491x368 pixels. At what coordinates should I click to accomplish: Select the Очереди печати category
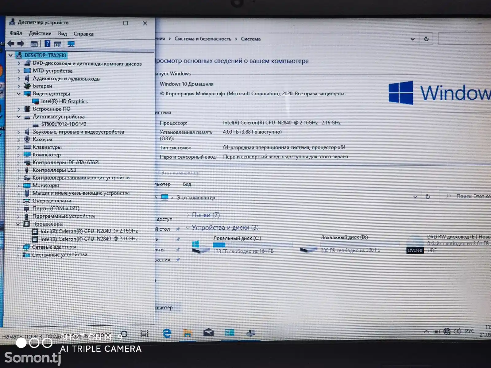point(52,201)
